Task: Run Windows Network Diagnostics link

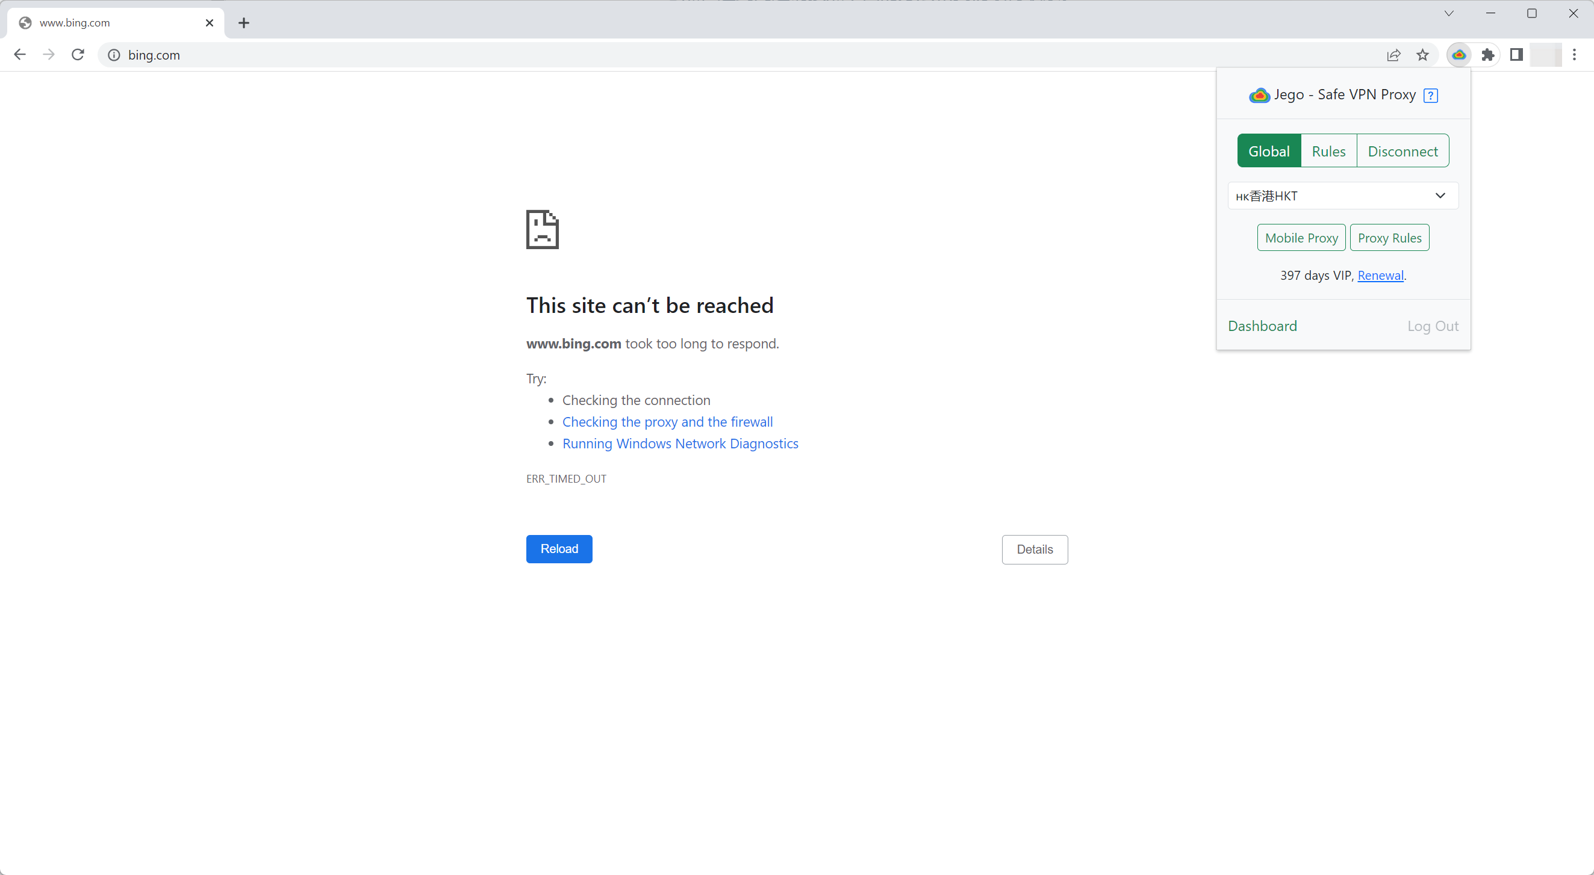Action: point(680,444)
